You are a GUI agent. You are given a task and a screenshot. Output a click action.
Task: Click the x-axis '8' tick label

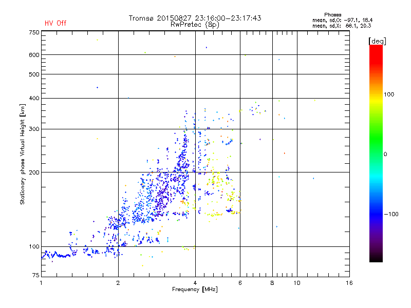[x=272, y=283]
